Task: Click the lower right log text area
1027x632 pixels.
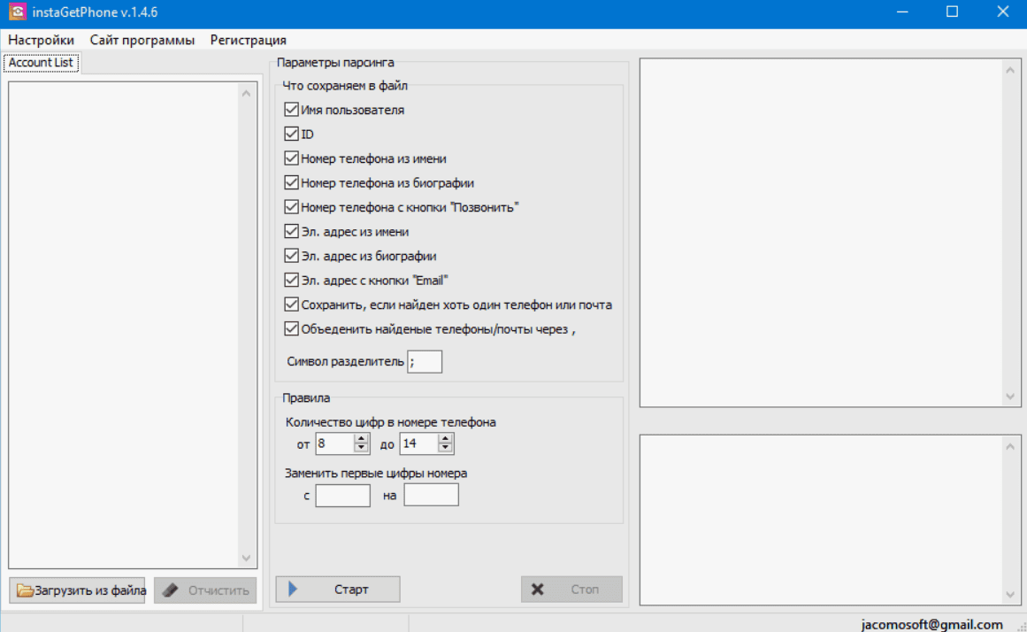Action: [822, 520]
